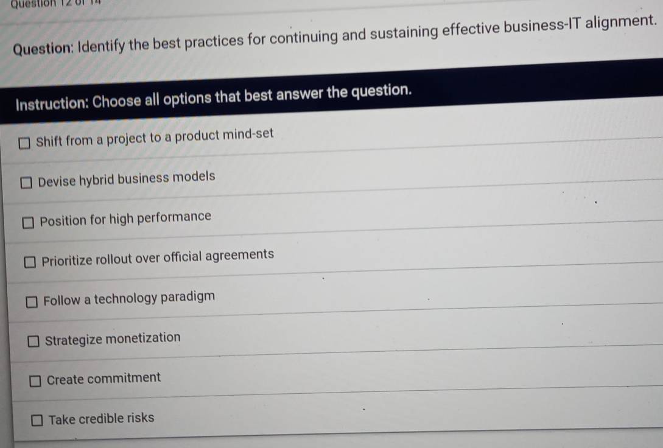The image size is (663, 448).
Task: Click the 'Devise hybrid business models' option label
Action: click(127, 178)
